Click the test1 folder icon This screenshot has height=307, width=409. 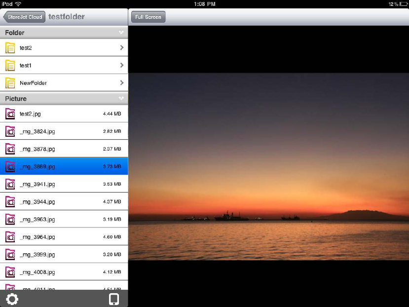tap(10, 65)
